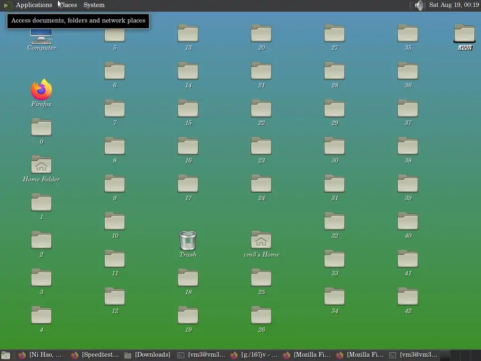481x361 pixels.
Task: Switch to the [g./167jv - ... taskbar window
Action: click(x=254, y=355)
